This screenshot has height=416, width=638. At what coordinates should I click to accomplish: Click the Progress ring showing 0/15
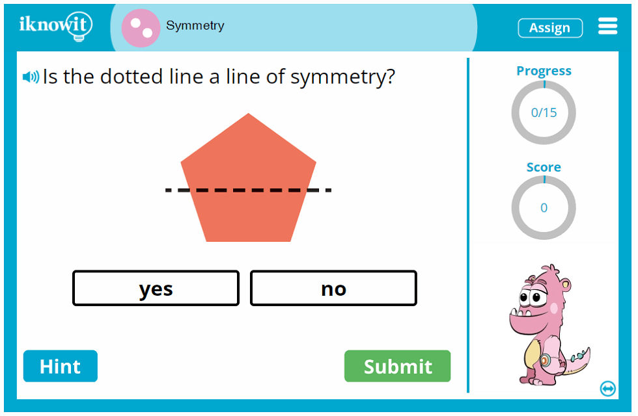(544, 112)
